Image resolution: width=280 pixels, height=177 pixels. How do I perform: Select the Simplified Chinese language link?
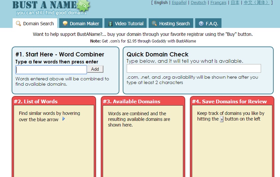256,3
